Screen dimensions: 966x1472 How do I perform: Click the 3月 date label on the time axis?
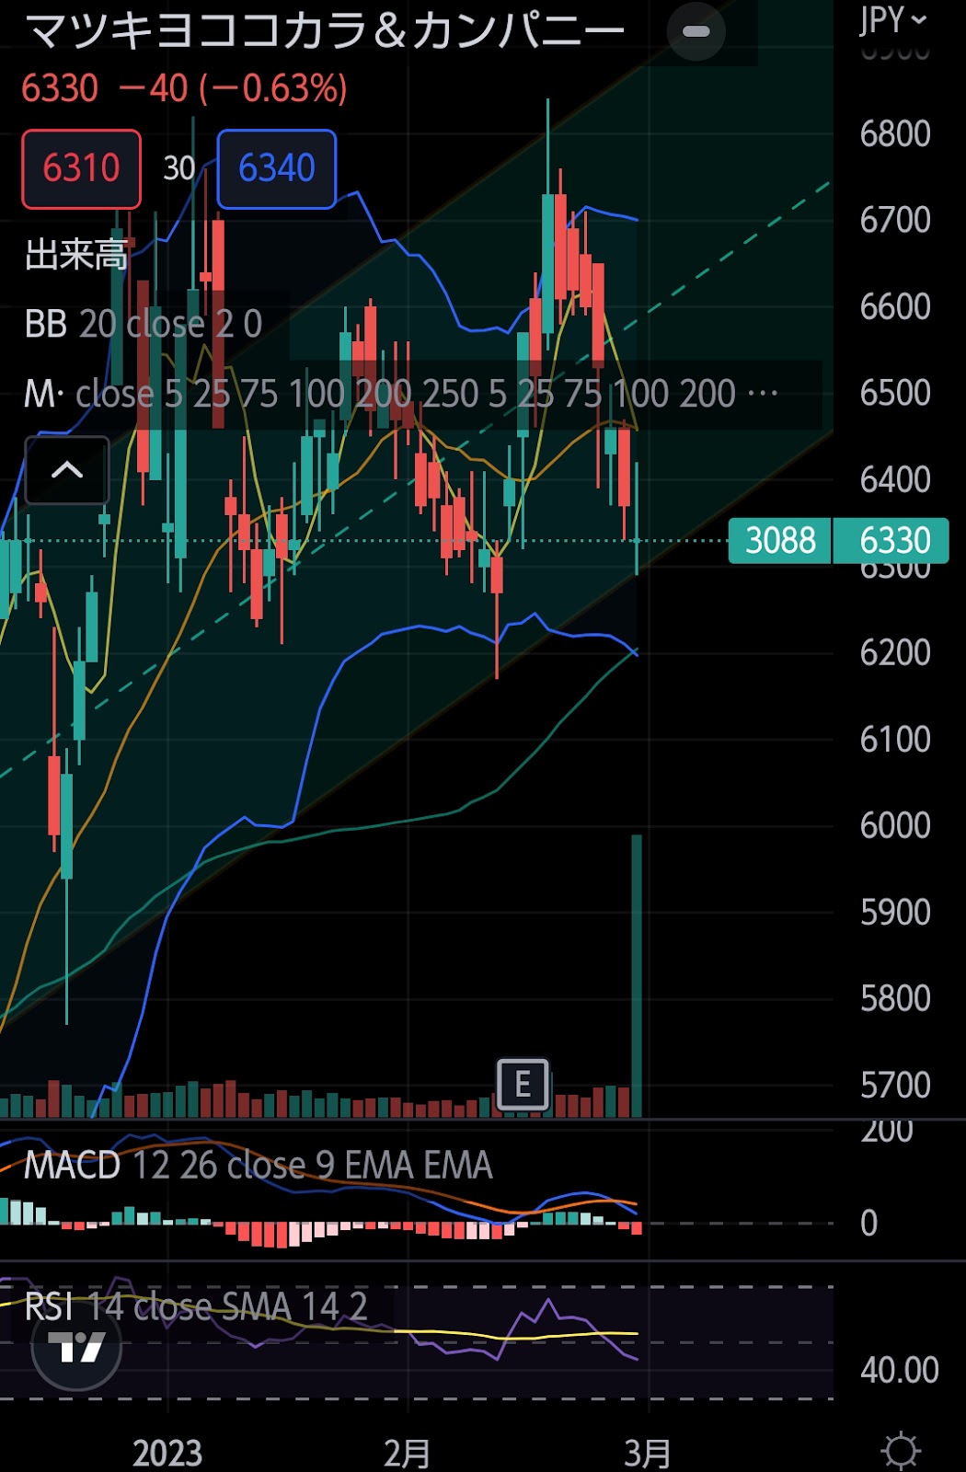648,1453
